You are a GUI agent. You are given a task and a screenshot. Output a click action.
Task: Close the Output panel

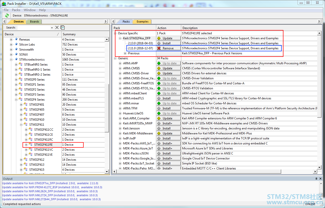tap(321, 179)
